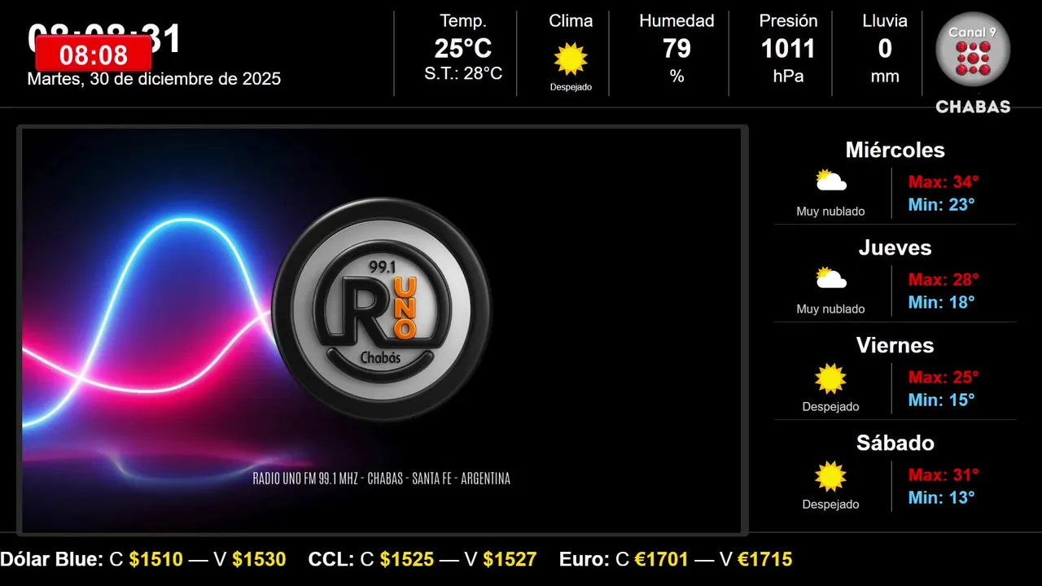Click 'Min: 13°' for Sábado
This screenshot has width=1042, height=586.
tap(941, 497)
